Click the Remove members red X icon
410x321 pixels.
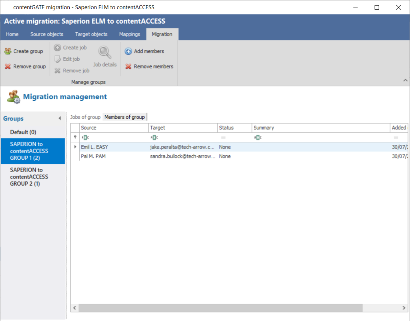point(128,66)
